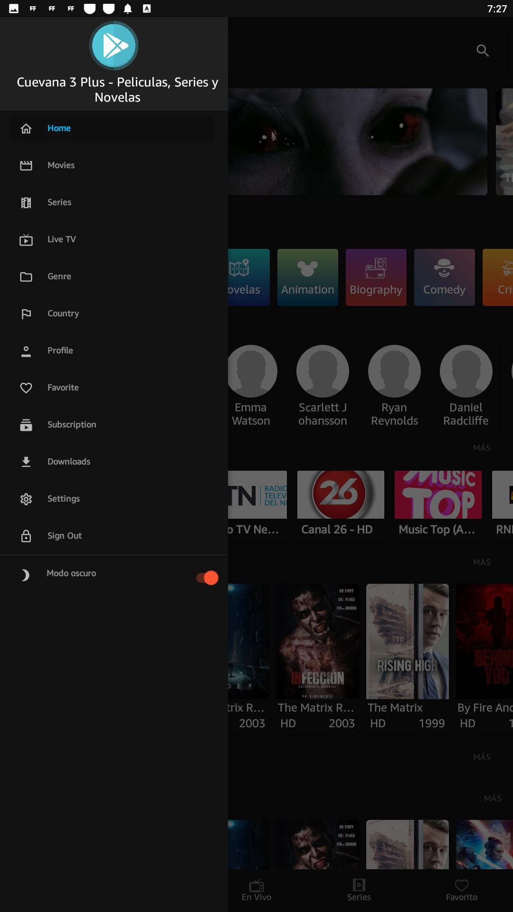
Task: Turn off the Modo oscuro switch
Action: coord(208,578)
